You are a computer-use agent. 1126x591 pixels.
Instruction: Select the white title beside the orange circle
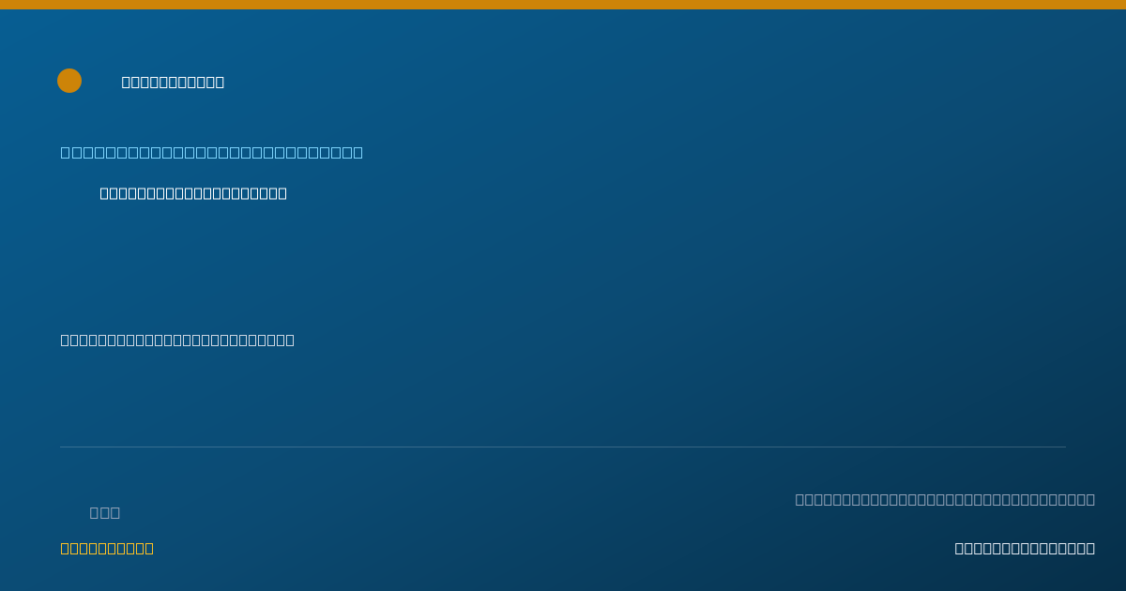pyautogui.click(x=173, y=82)
